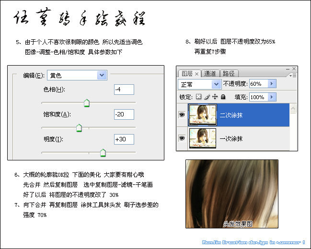Toggle the lock position move icon
The width and height of the screenshot is (311, 249).
tap(215, 97)
